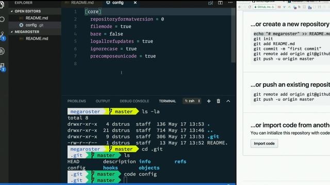
Task: Add a new terminal with the plus icon
Action: point(209,101)
